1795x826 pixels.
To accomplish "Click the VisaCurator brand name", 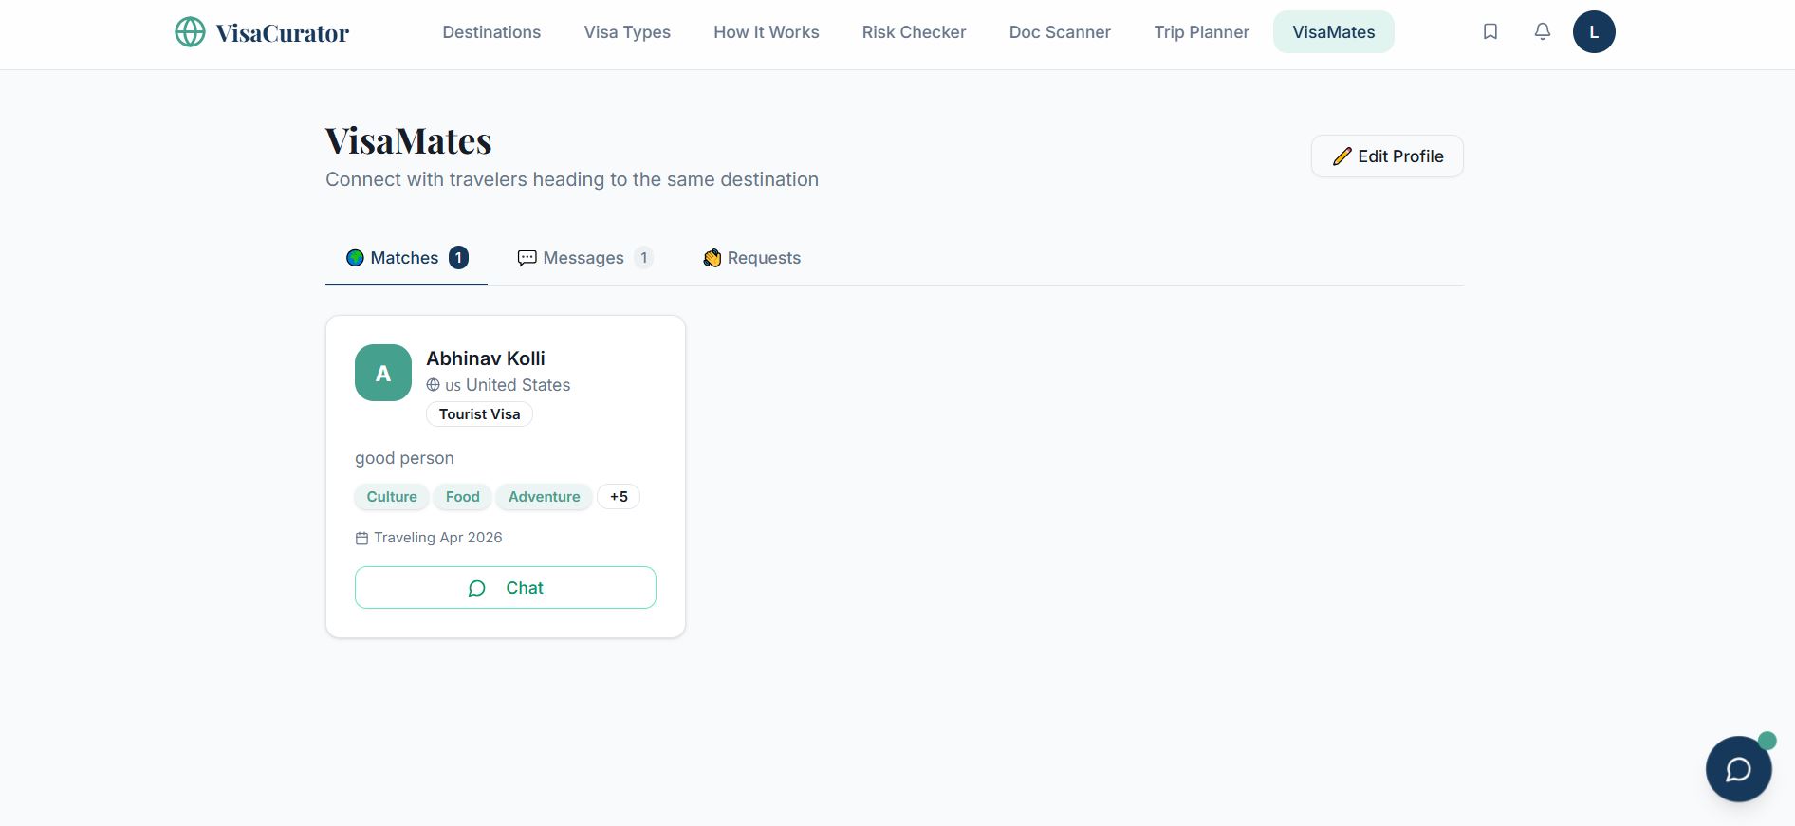I will [x=283, y=33].
